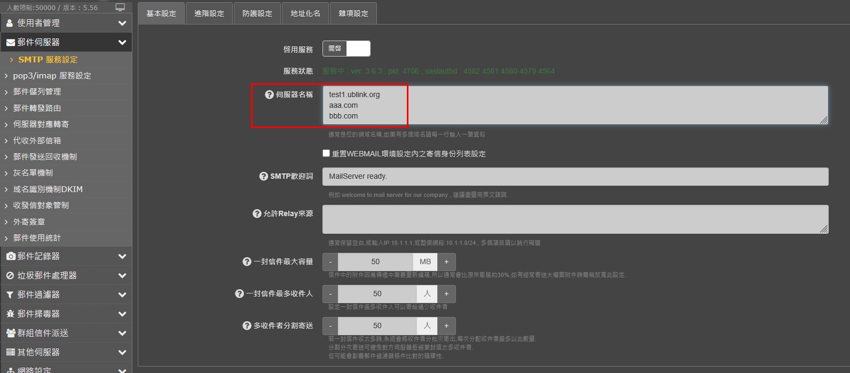850x373 pixels.
Task: Click help icon beside 允許Relay來源
Action: click(x=257, y=213)
